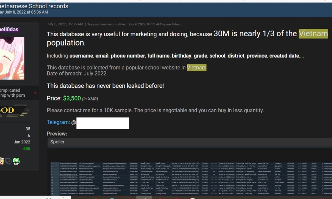332x199 pixels.
Task: Click the July 8, 2022 post timestamp
Action: point(65,24)
